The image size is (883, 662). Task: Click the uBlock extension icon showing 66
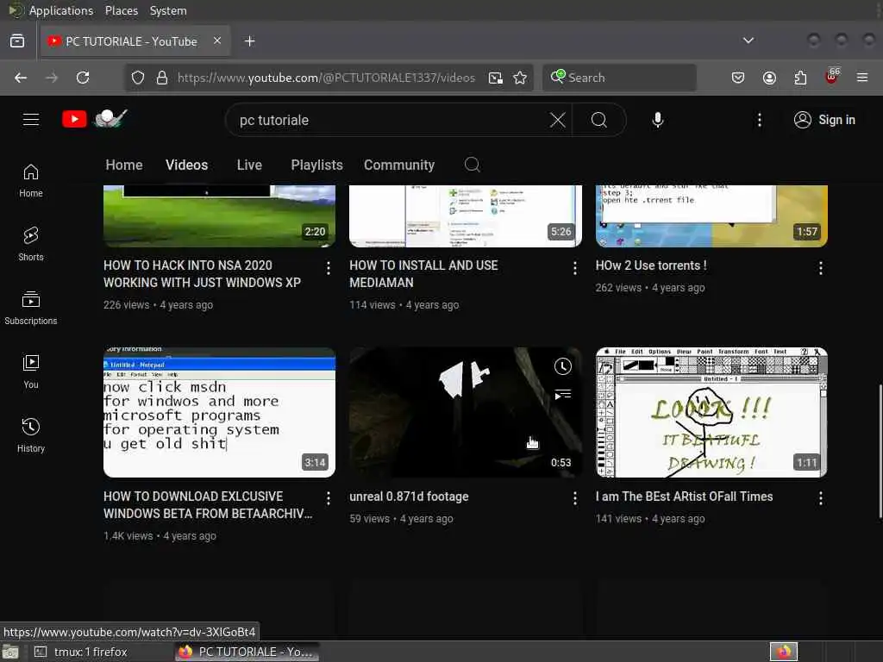click(x=832, y=77)
